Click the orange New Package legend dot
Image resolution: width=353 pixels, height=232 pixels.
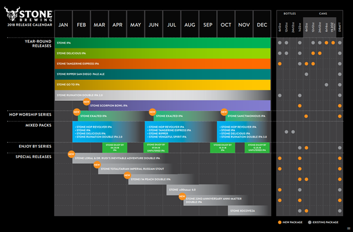[280, 222]
